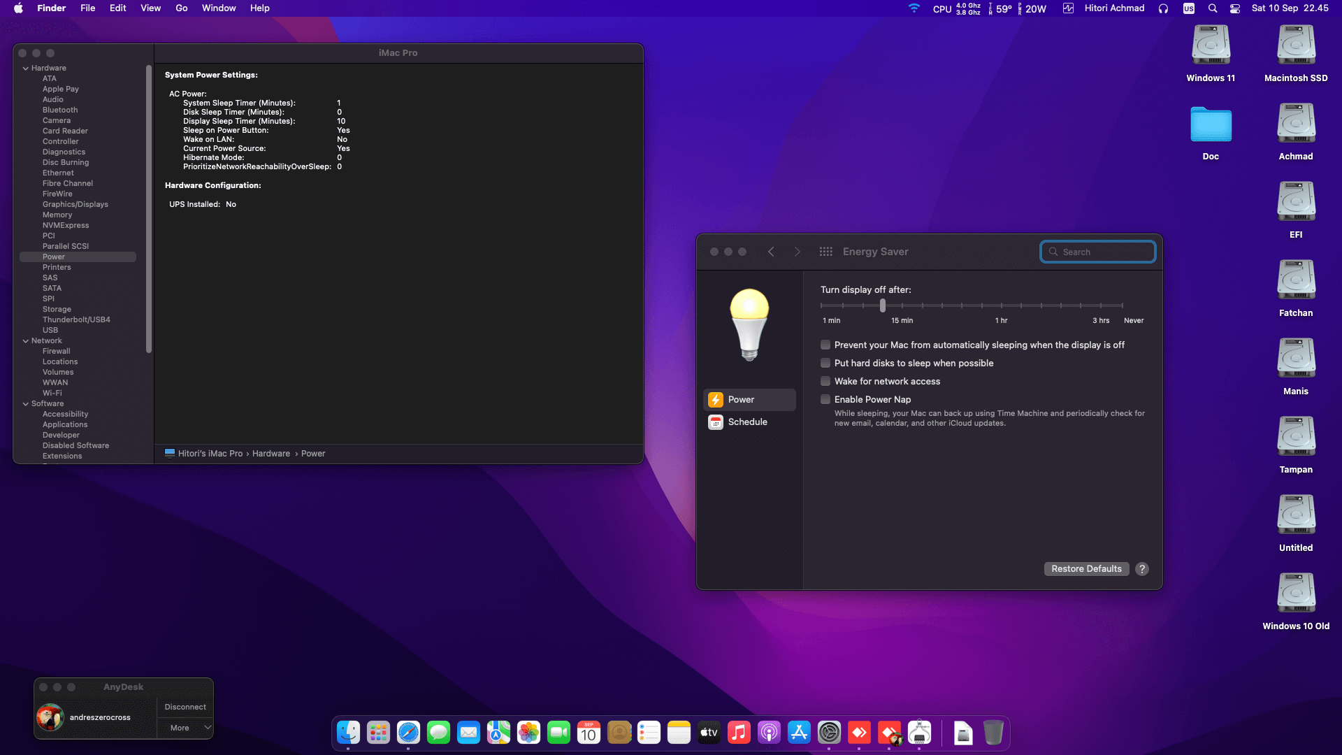Click the Control Center menu bar icon
Screen dimensions: 1342x755
tap(1235, 8)
